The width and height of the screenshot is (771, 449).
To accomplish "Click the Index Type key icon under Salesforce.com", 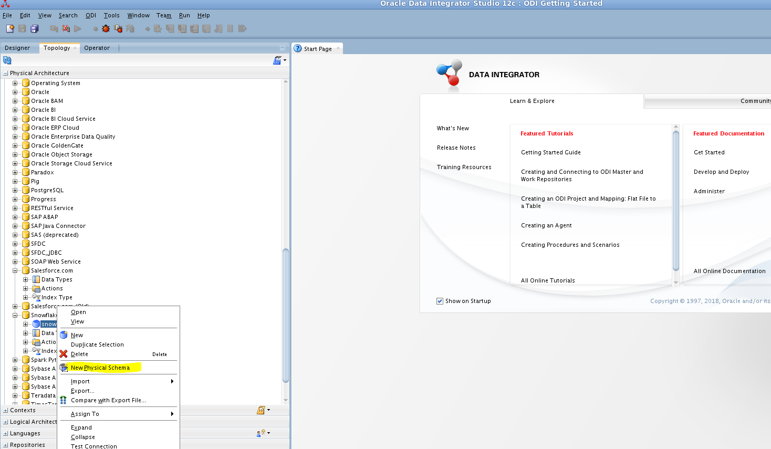I will point(36,297).
